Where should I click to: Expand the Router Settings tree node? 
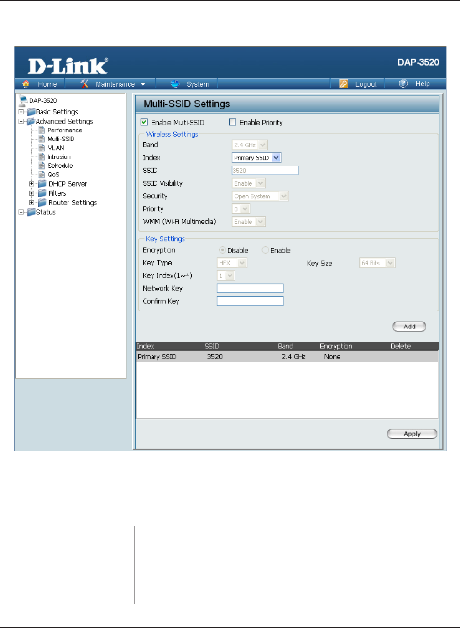point(31,202)
